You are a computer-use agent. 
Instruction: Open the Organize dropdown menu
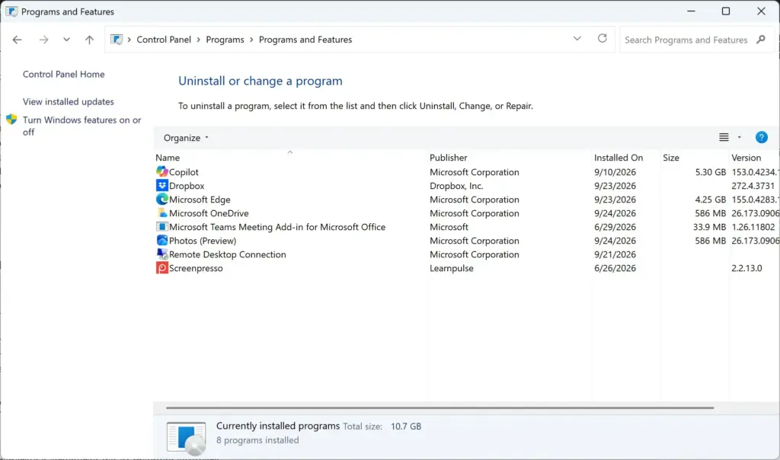(186, 138)
